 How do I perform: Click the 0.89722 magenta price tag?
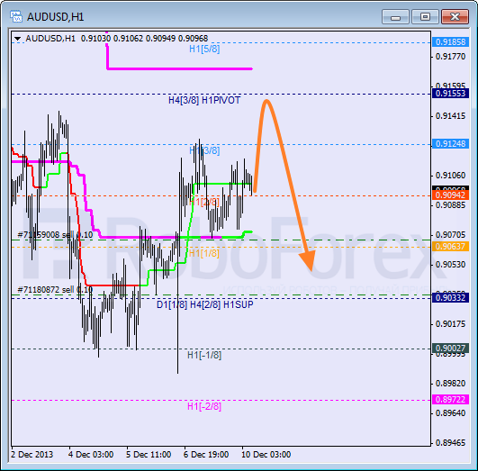[451, 400]
